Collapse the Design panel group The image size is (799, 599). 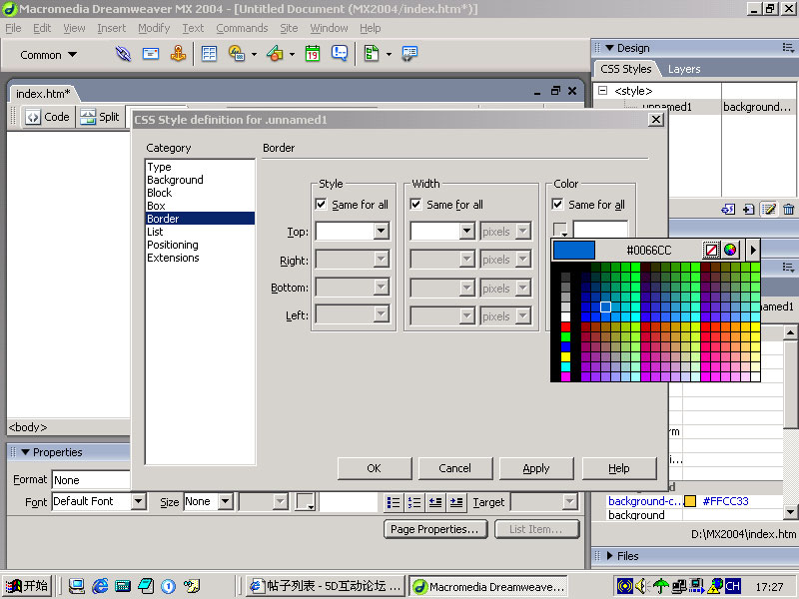[x=609, y=48]
